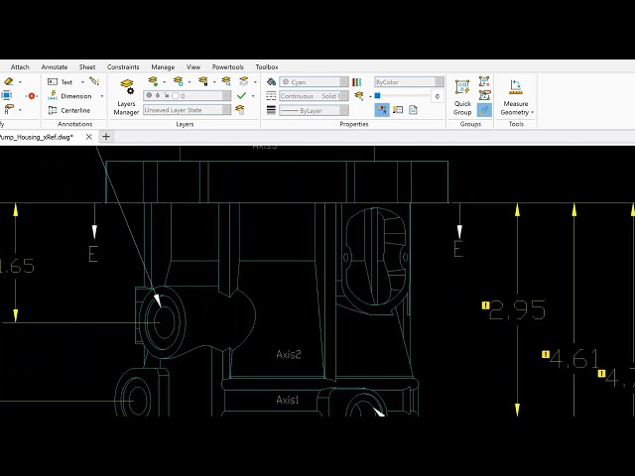635x476 pixels.
Task: Click the delete layer icon with trash
Action: click(240, 110)
